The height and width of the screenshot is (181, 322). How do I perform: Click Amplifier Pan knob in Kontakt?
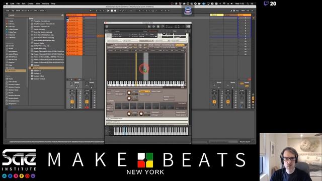[x=141, y=114]
